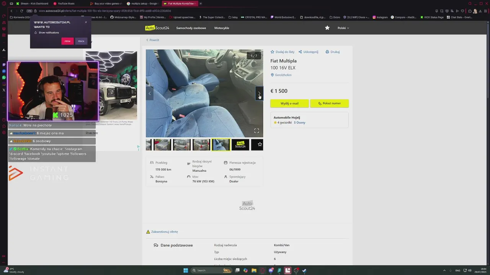Screen dimensions: 490x275
Task: Open the Polski language dropdown
Action: coord(343,28)
